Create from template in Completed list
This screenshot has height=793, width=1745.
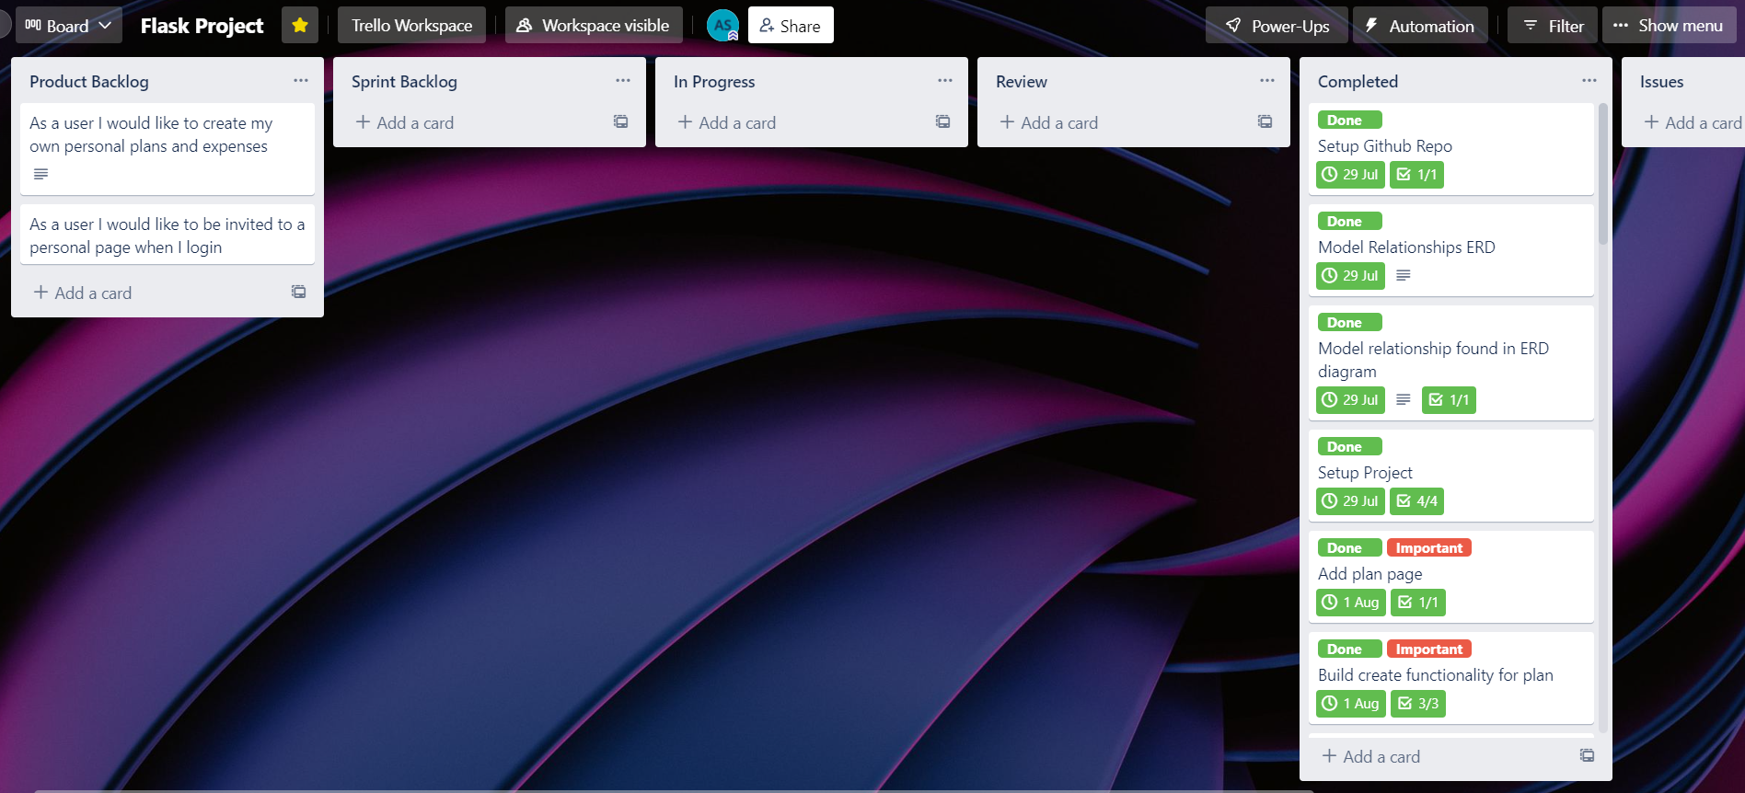(x=1588, y=755)
